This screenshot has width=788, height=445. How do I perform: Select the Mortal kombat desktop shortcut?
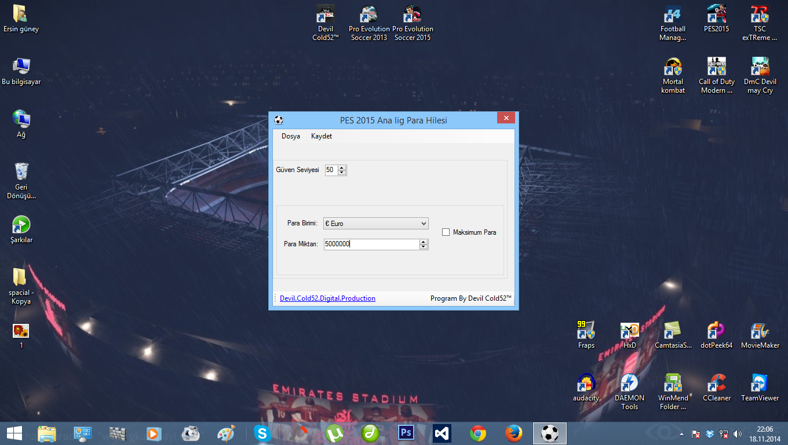(x=673, y=76)
